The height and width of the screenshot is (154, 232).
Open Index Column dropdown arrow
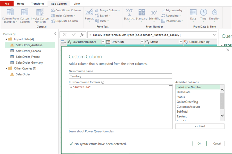(x=74, y=16)
